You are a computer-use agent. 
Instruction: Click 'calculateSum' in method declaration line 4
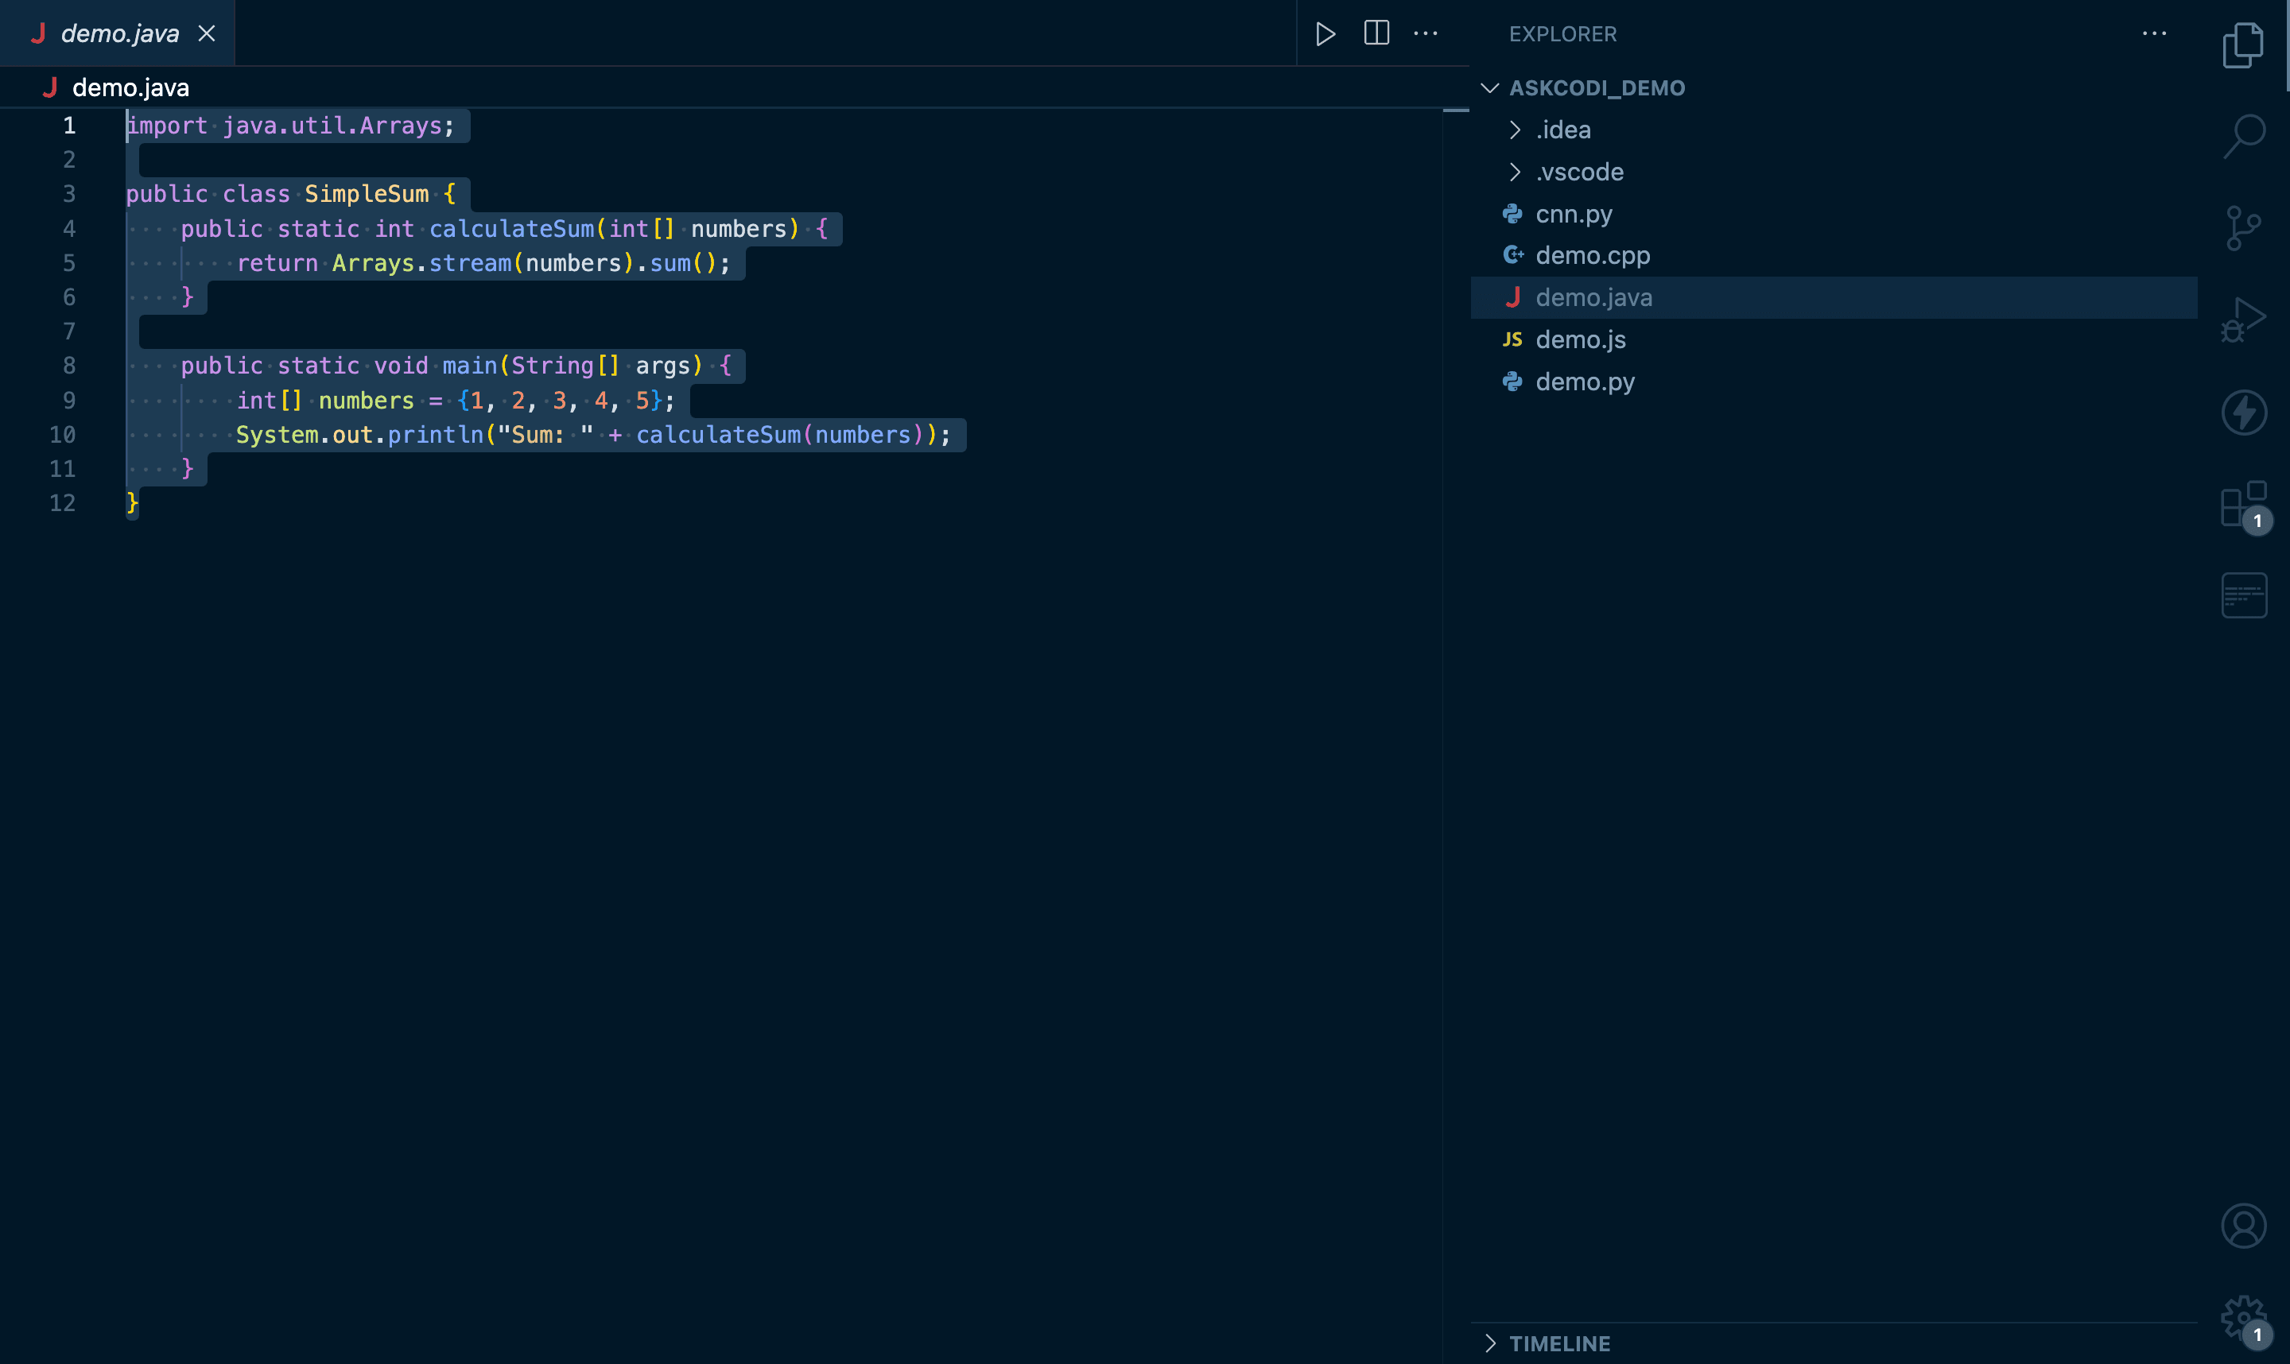512,228
